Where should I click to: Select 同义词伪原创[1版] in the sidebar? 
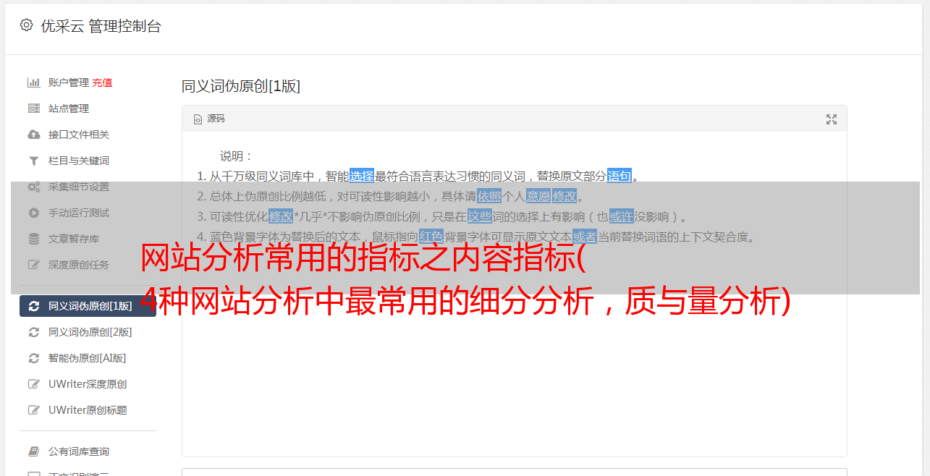(88, 306)
